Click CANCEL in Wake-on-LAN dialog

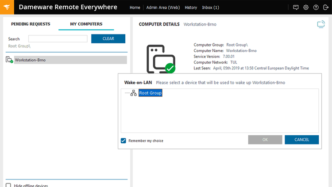302,140
